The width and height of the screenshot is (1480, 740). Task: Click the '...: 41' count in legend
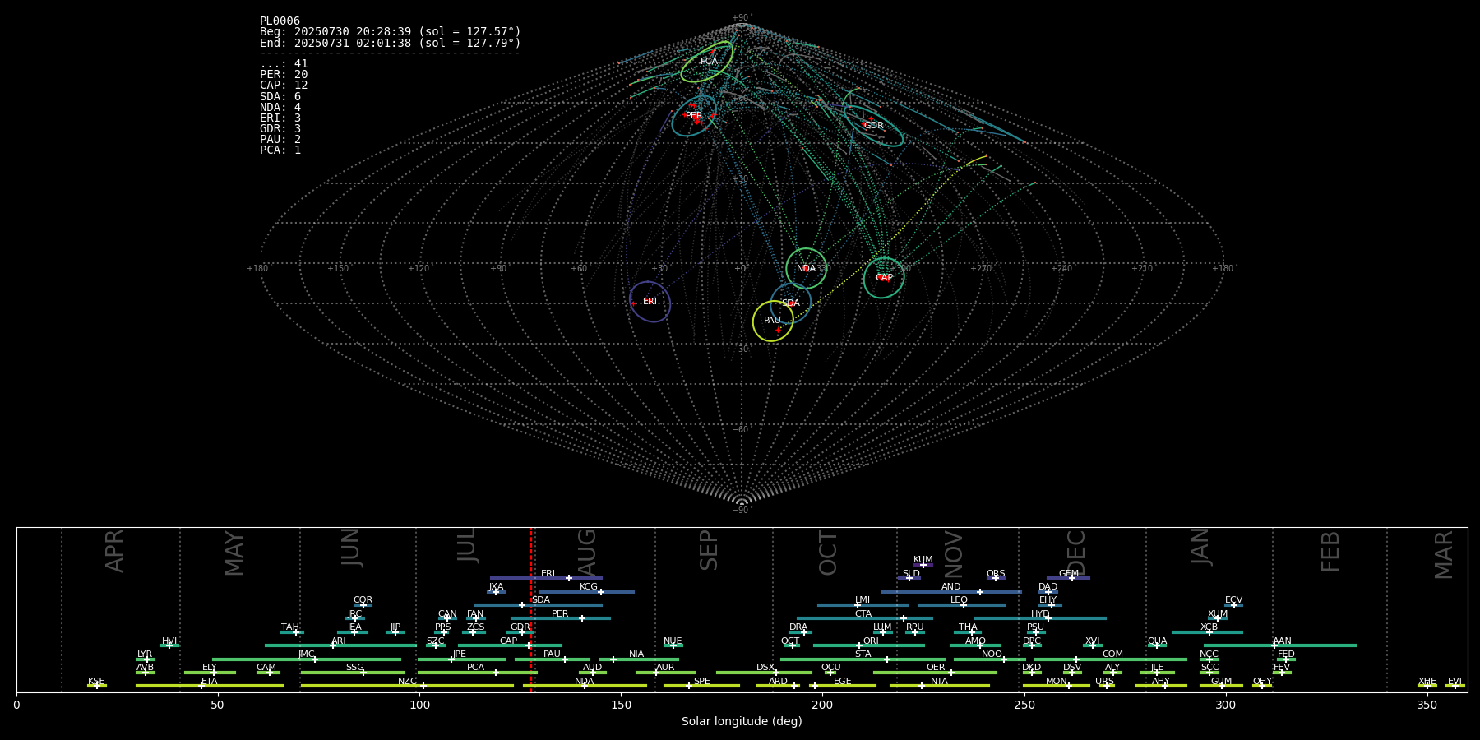coord(284,64)
